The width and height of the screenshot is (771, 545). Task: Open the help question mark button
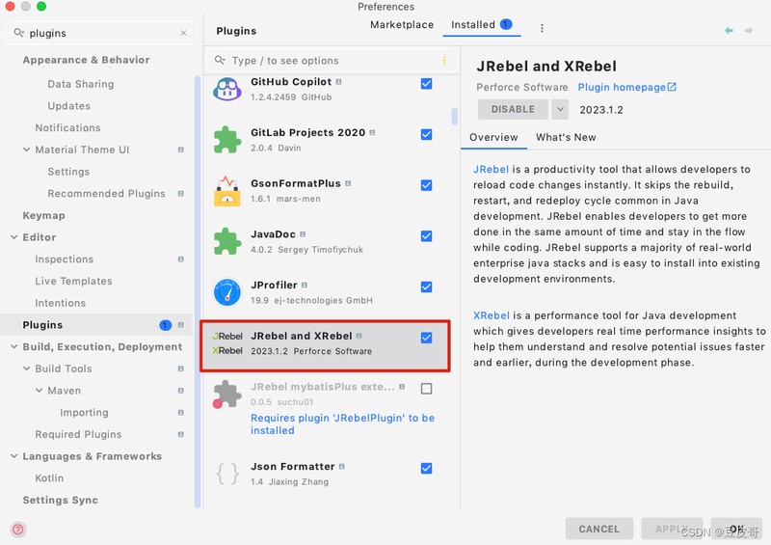(x=18, y=530)
